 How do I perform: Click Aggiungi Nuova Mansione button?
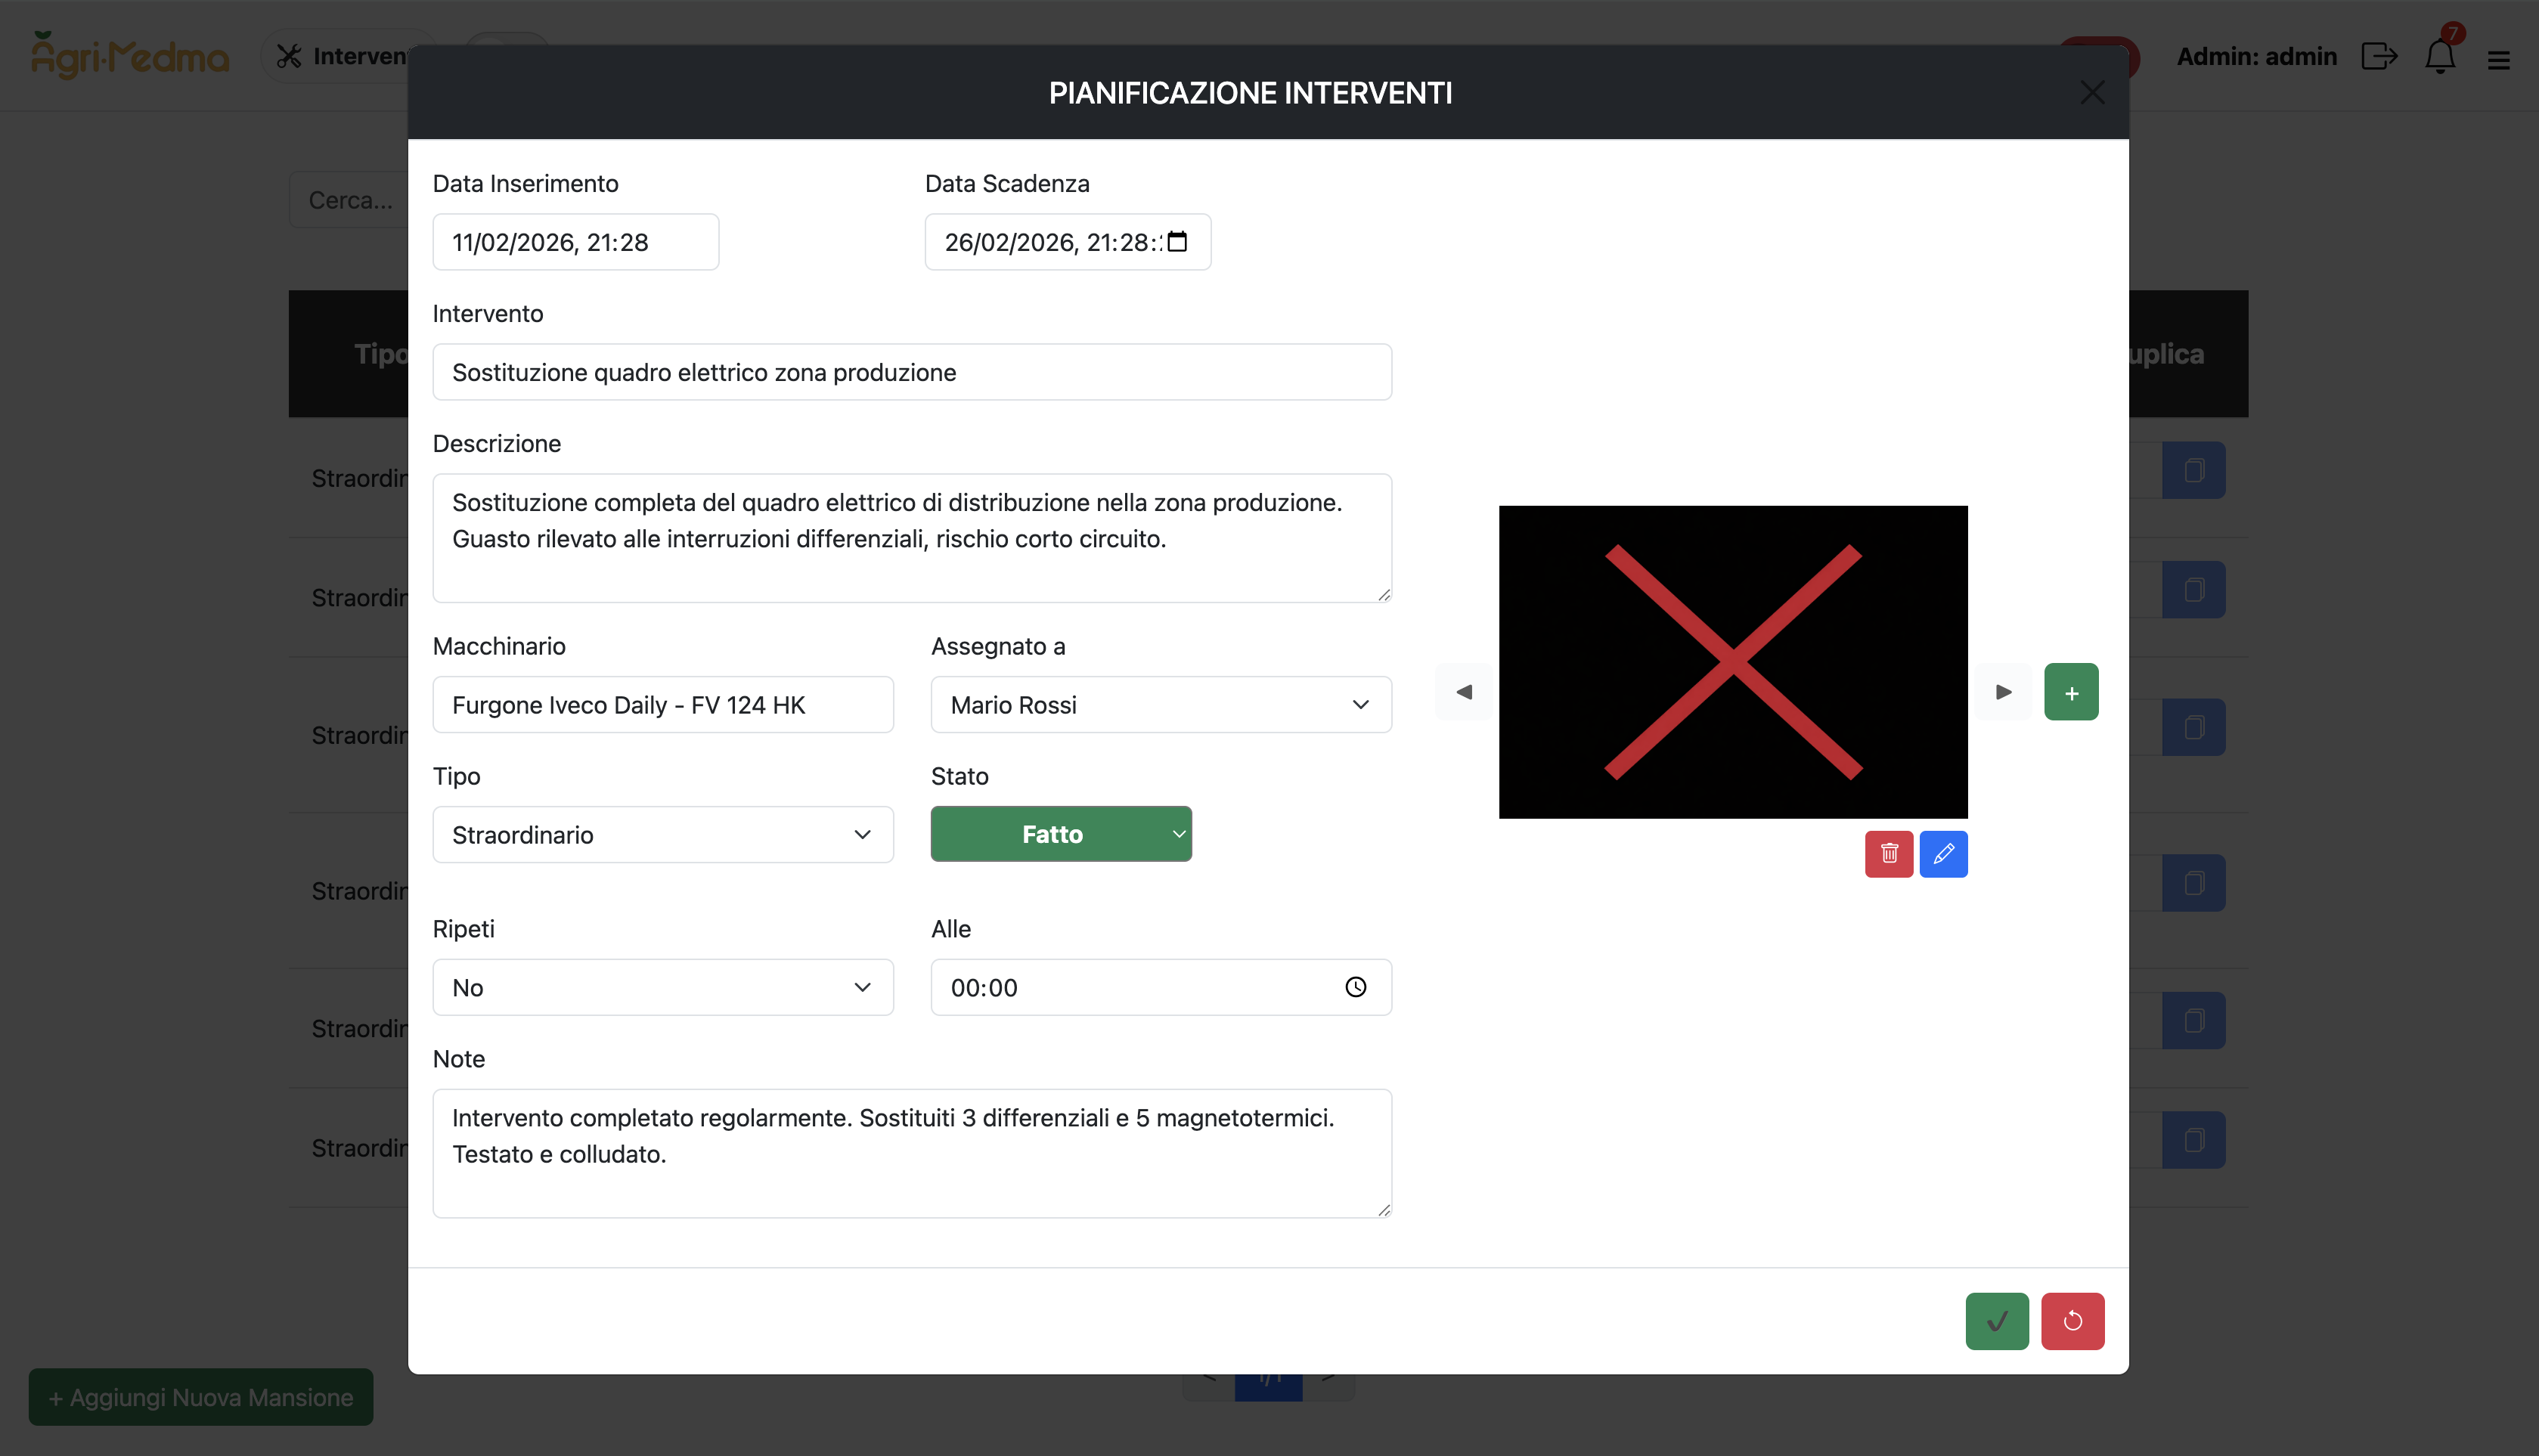(201, 1397)
